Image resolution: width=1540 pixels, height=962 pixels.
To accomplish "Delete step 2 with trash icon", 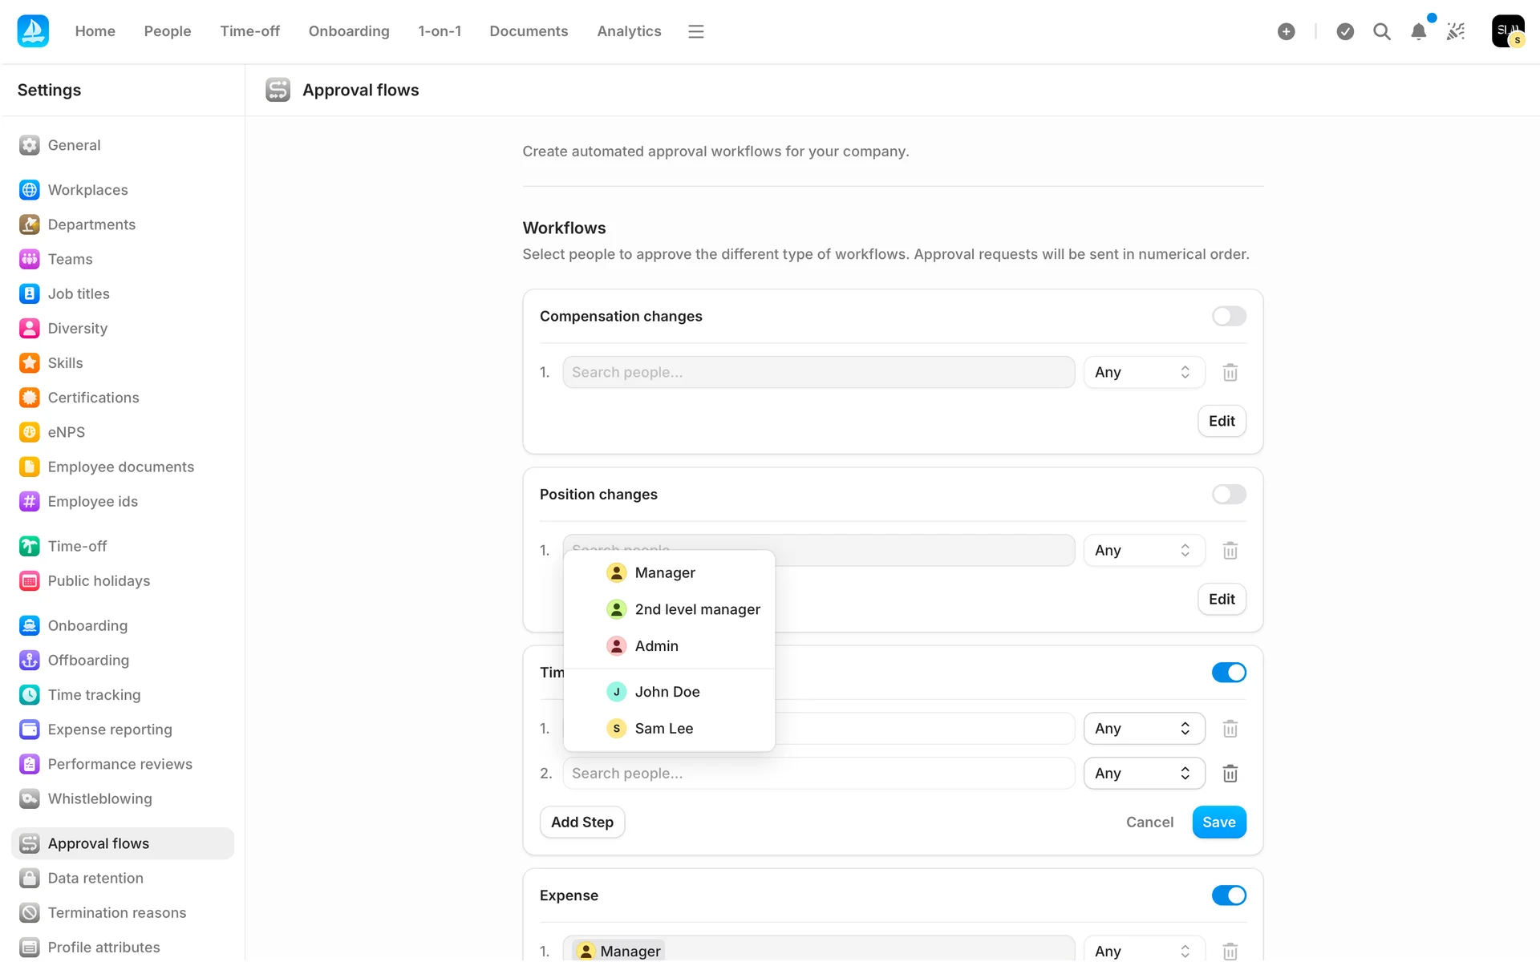I will (x=1230, y=774).
